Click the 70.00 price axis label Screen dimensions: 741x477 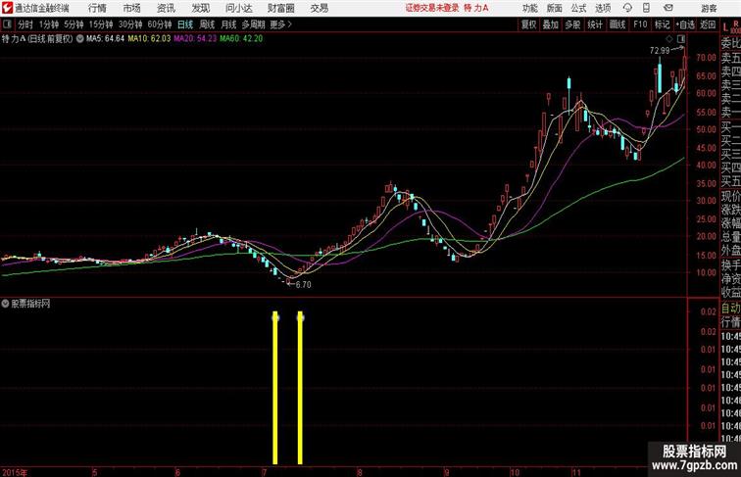tap(706, 58)
